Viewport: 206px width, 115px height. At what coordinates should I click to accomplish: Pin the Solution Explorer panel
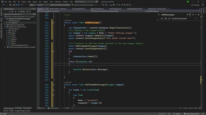(33, 9)
